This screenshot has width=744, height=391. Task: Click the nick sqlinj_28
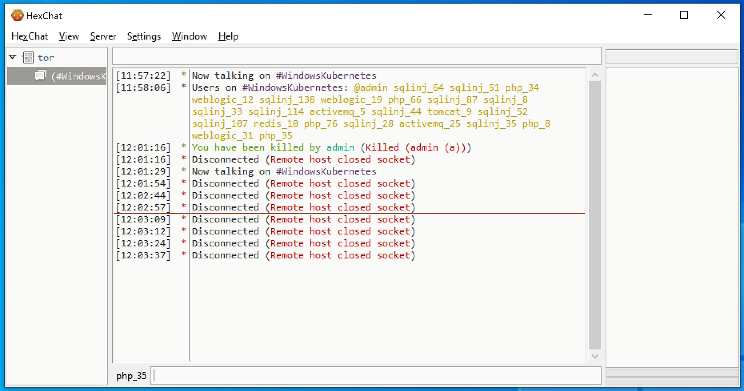[x=368, y=123]
